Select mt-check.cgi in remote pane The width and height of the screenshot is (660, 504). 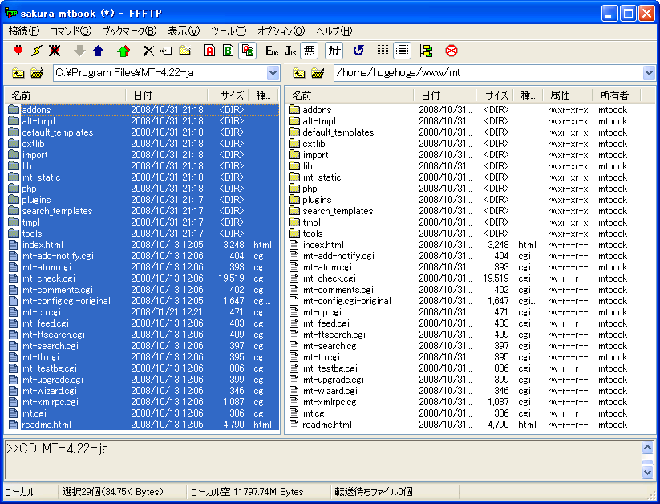point(329,278)
